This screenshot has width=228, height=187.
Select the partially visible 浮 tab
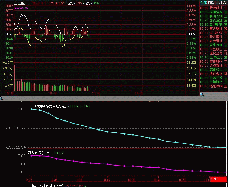click(x=225, y=3)
